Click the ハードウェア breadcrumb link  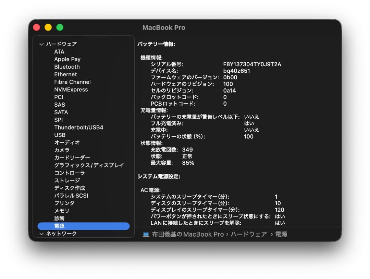tap(248, 234)
